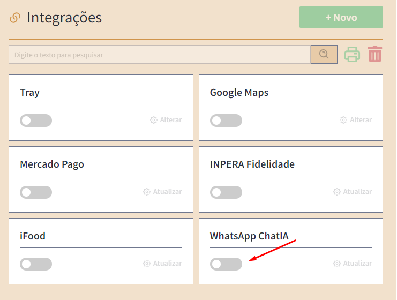Click Atualizar in INPERA Fidelidade card
Viewport: 397px width, 300px height.
tap(357, 192)
